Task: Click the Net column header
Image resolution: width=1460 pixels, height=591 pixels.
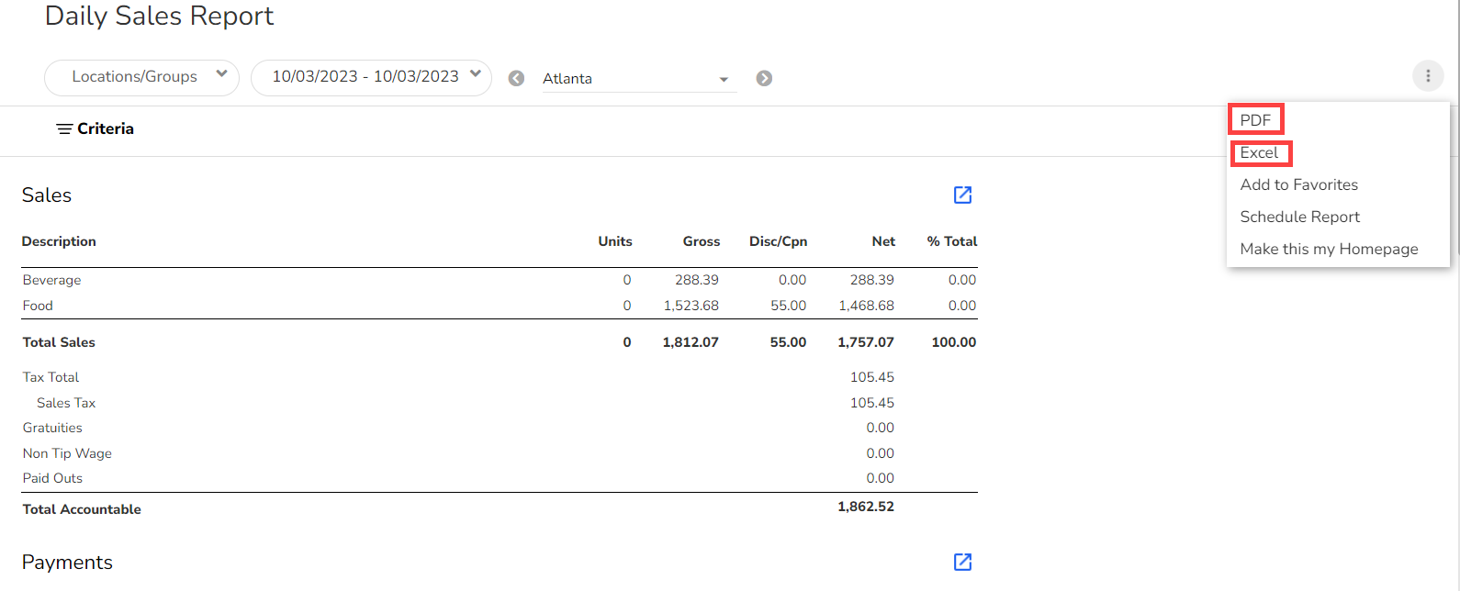Action: (x=883, y=241)
